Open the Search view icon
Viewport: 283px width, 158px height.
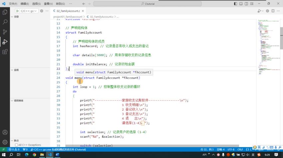5,22
